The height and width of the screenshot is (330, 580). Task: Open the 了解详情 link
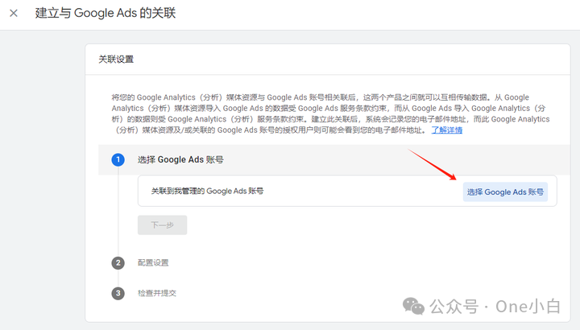click(x=447, y=130)
